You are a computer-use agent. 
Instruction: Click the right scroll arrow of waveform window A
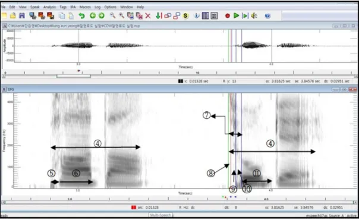pyautogui.click(x=355, y=76)
